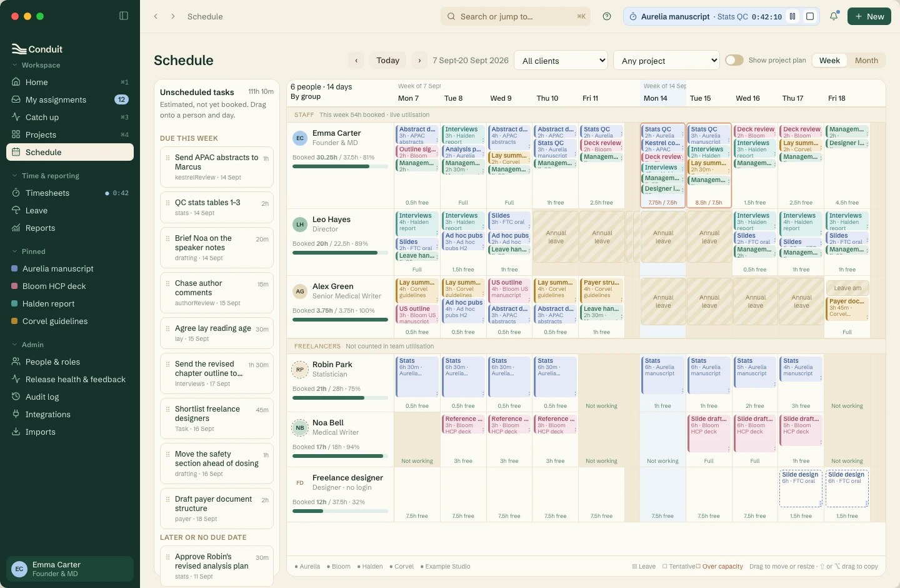This screenshot has height=588, width=900.
Task: Toggle the sidebar panel icon
Action: click(x=124, y=16)
